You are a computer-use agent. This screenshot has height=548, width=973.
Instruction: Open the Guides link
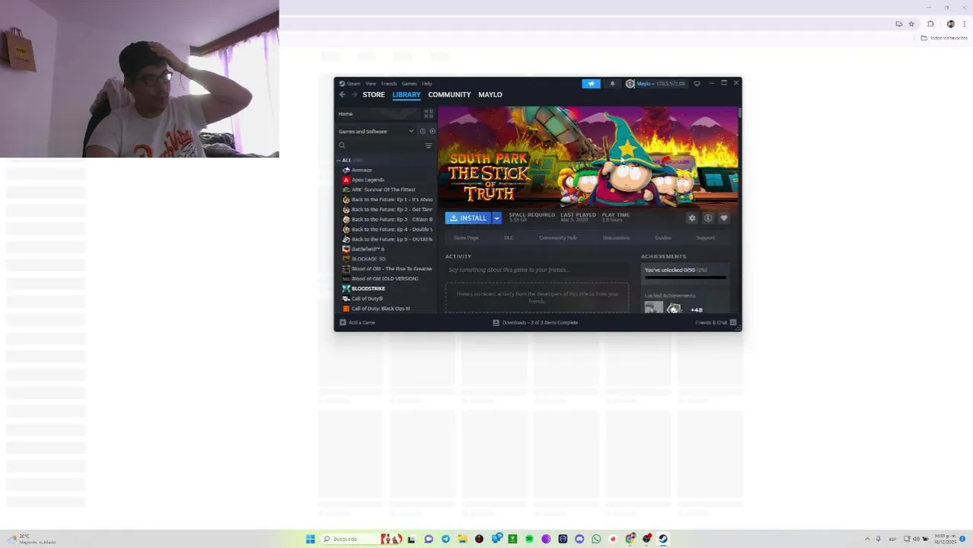click(663, 237)
